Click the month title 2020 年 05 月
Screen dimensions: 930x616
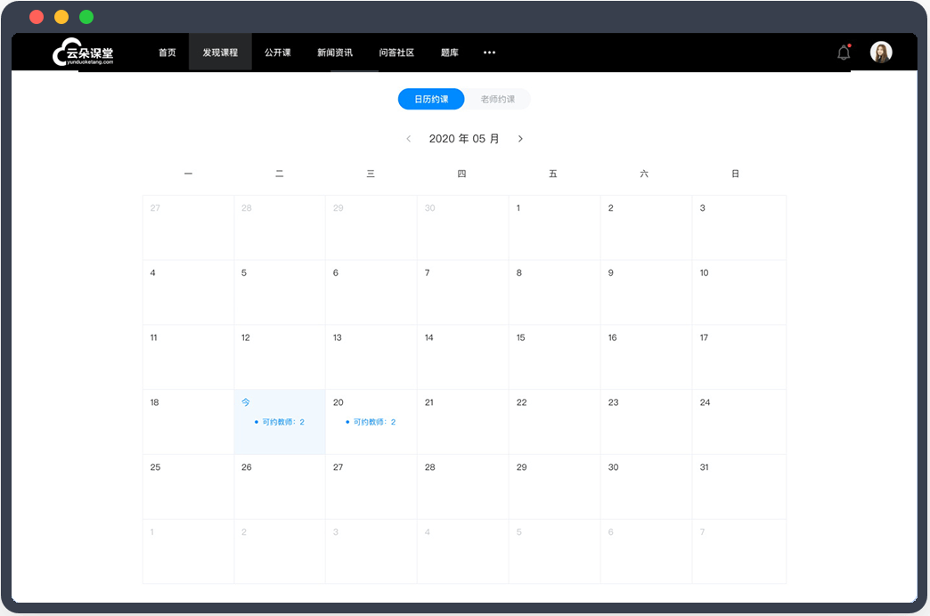464,139
